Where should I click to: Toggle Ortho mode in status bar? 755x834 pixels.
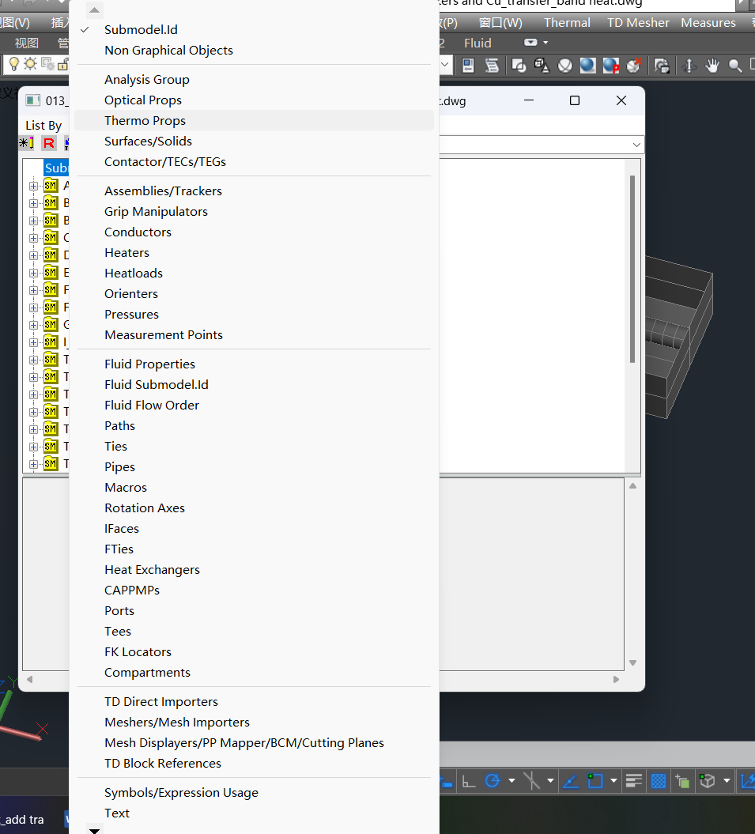tap(468, 781)
